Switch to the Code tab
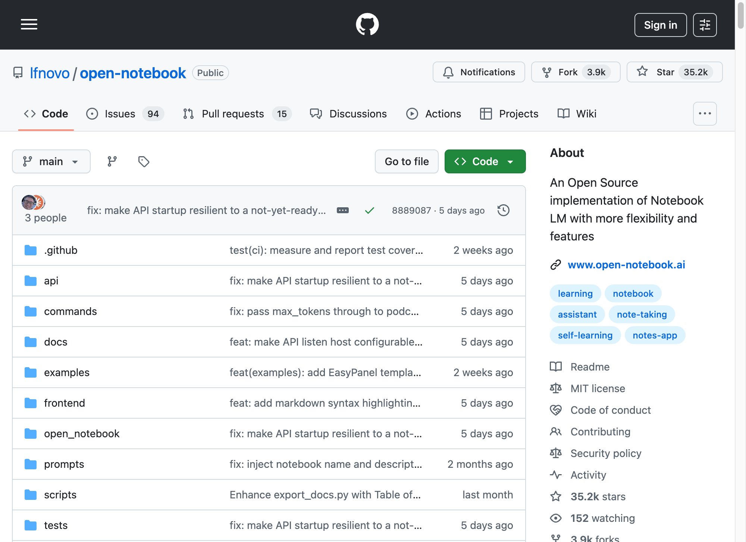 pos(46,114)
